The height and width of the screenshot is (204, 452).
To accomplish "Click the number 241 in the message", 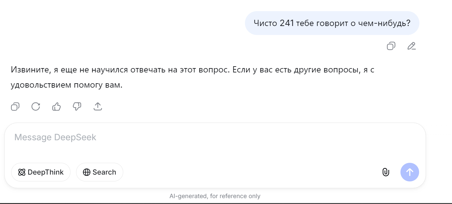I will coord(287,23).
